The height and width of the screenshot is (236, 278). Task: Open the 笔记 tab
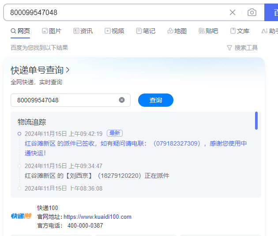146,31
